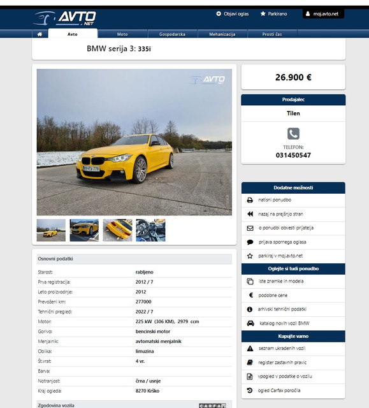Click the rewind icon for previous page
Screen dimensions: 369x408
pos(250,214)
